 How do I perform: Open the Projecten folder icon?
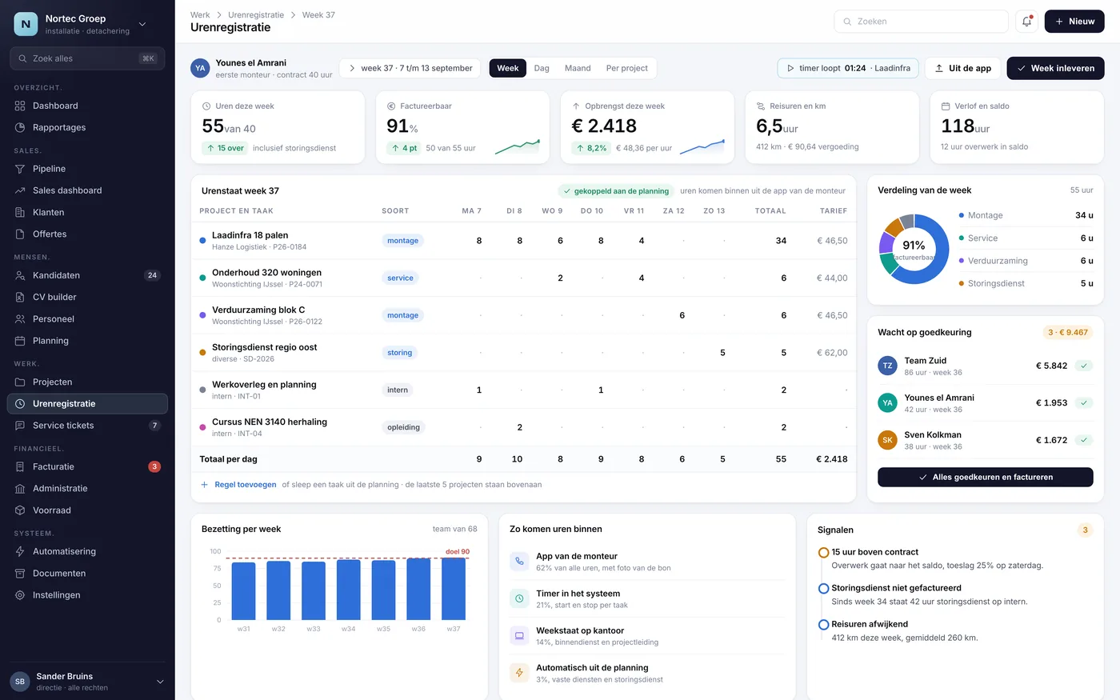[20, 382]
